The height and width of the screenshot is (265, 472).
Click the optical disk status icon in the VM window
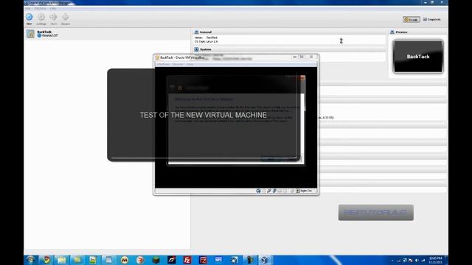click(x=258, y=191)
